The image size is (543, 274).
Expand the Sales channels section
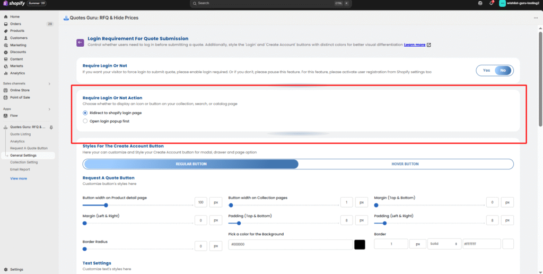point(49,83)
